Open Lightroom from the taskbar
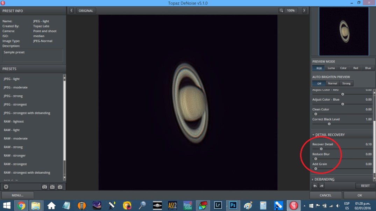376x211 pixels. (x=218, y=205)
